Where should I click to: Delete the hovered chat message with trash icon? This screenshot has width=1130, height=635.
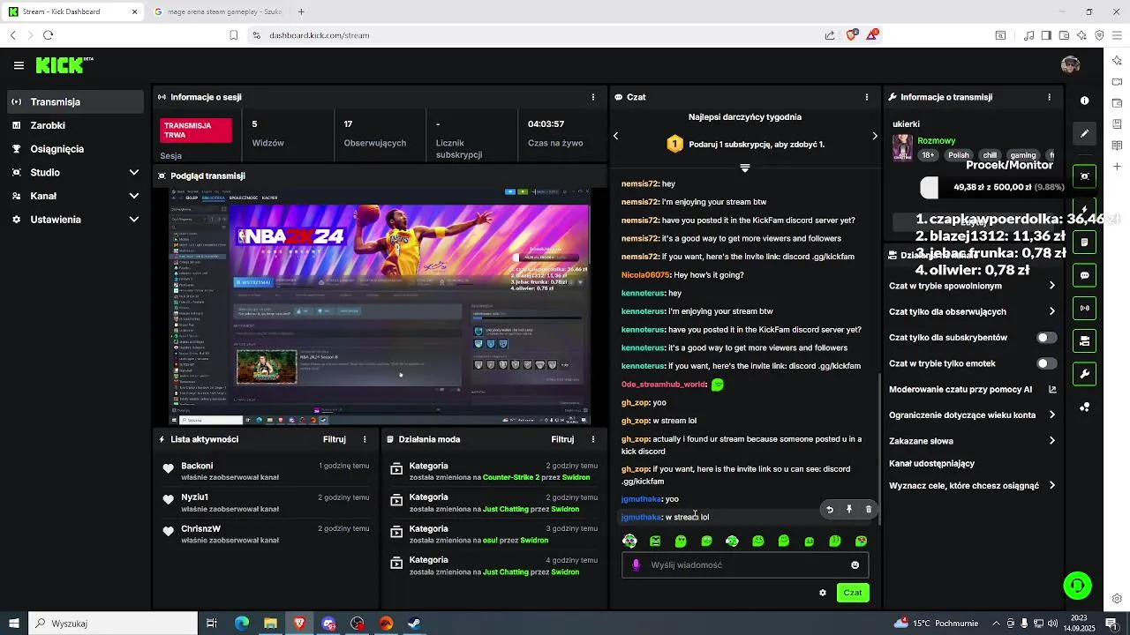tap(868, 509)
